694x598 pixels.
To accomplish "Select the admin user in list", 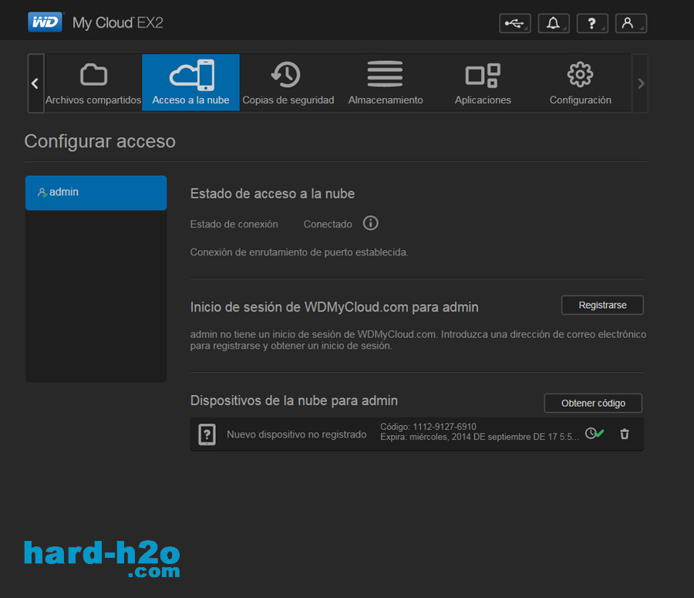I will click(96, 193).
